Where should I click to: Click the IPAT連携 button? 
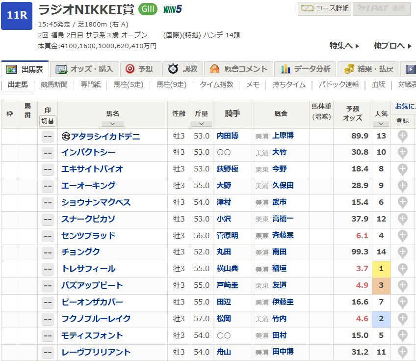coord(382,9)
